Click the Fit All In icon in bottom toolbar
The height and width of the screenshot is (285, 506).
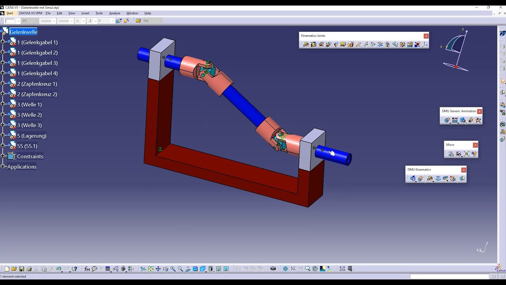[x=151, y=269]
